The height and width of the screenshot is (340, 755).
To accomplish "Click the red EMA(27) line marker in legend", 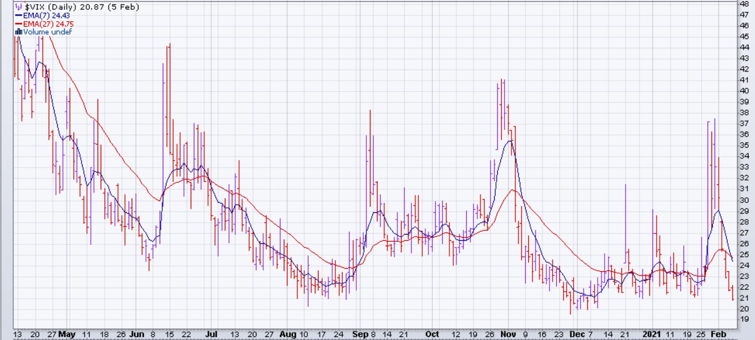I will tap(19, 24).
